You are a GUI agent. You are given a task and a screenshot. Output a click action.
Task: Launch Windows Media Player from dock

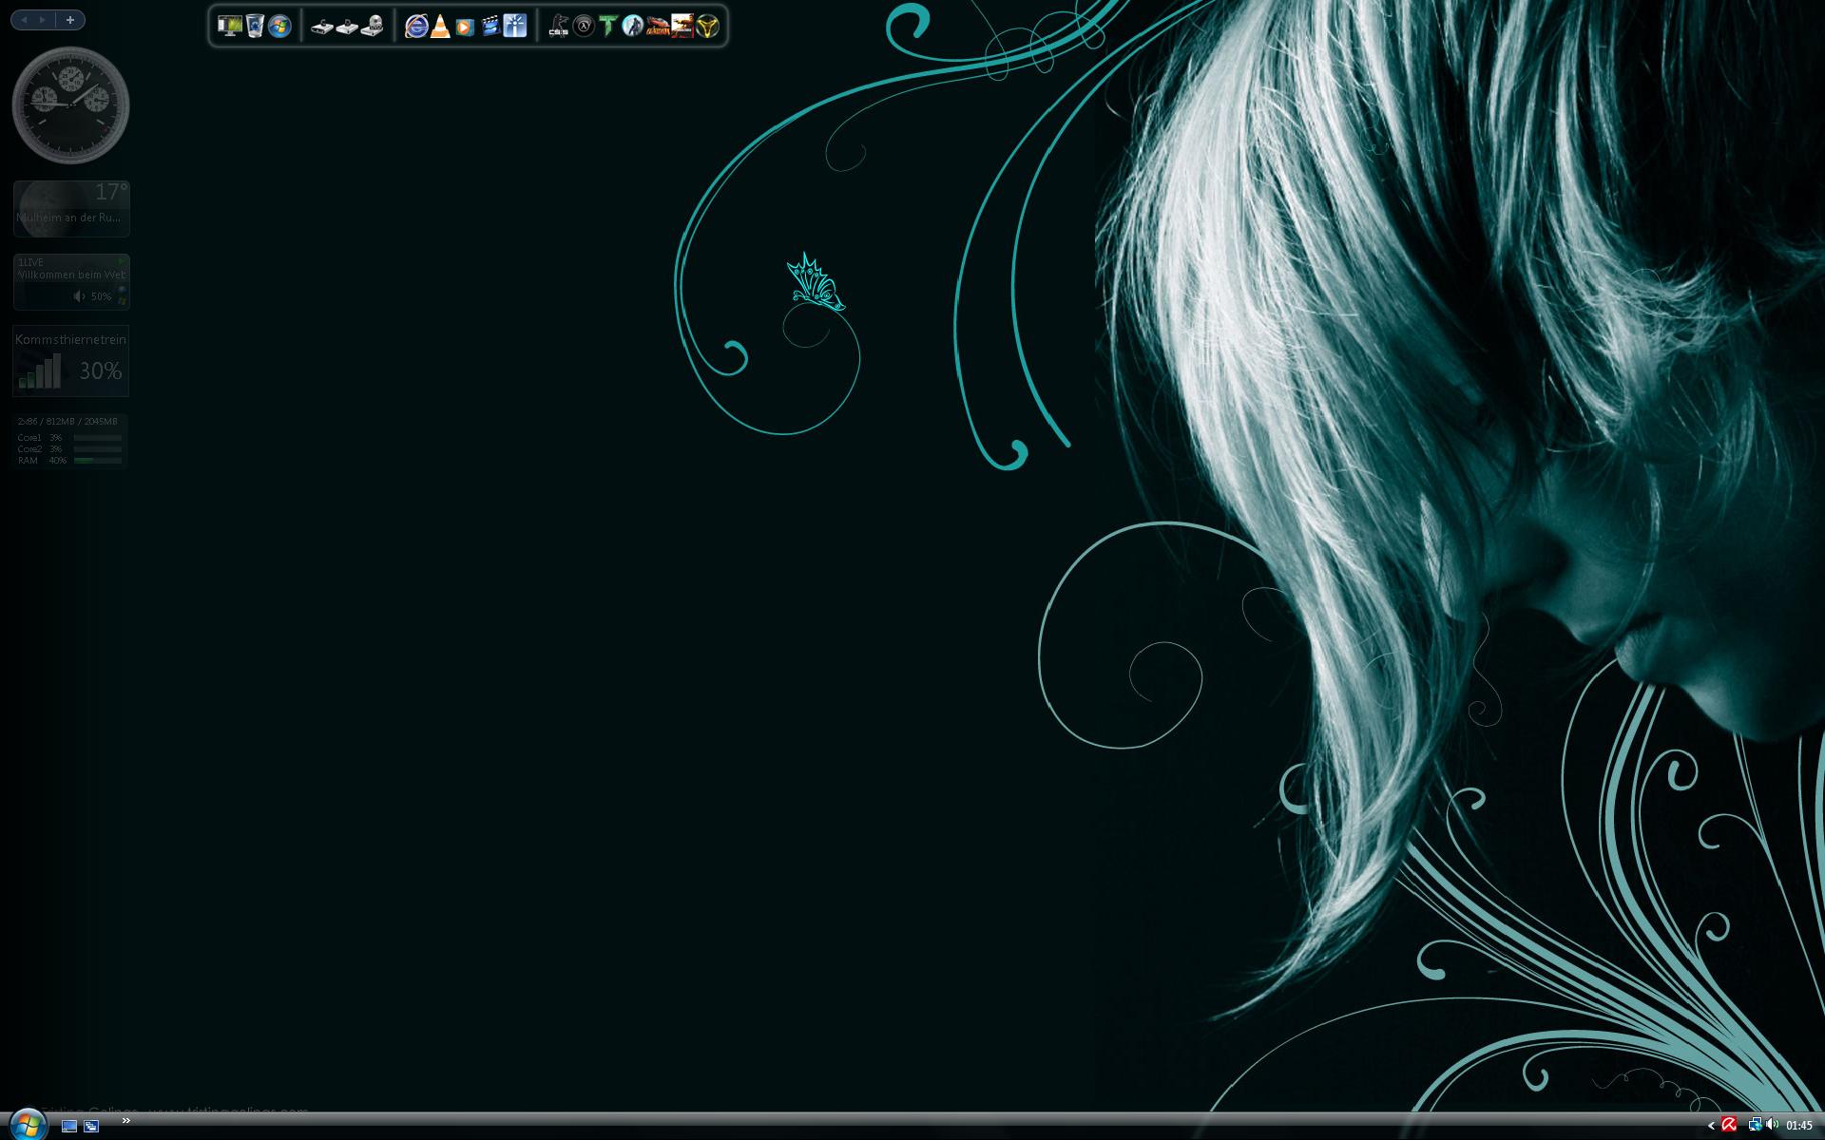click(465, 27)
